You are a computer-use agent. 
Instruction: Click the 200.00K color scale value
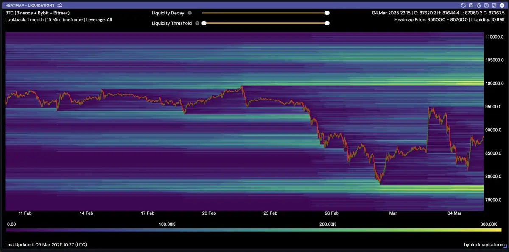(328, 224)
